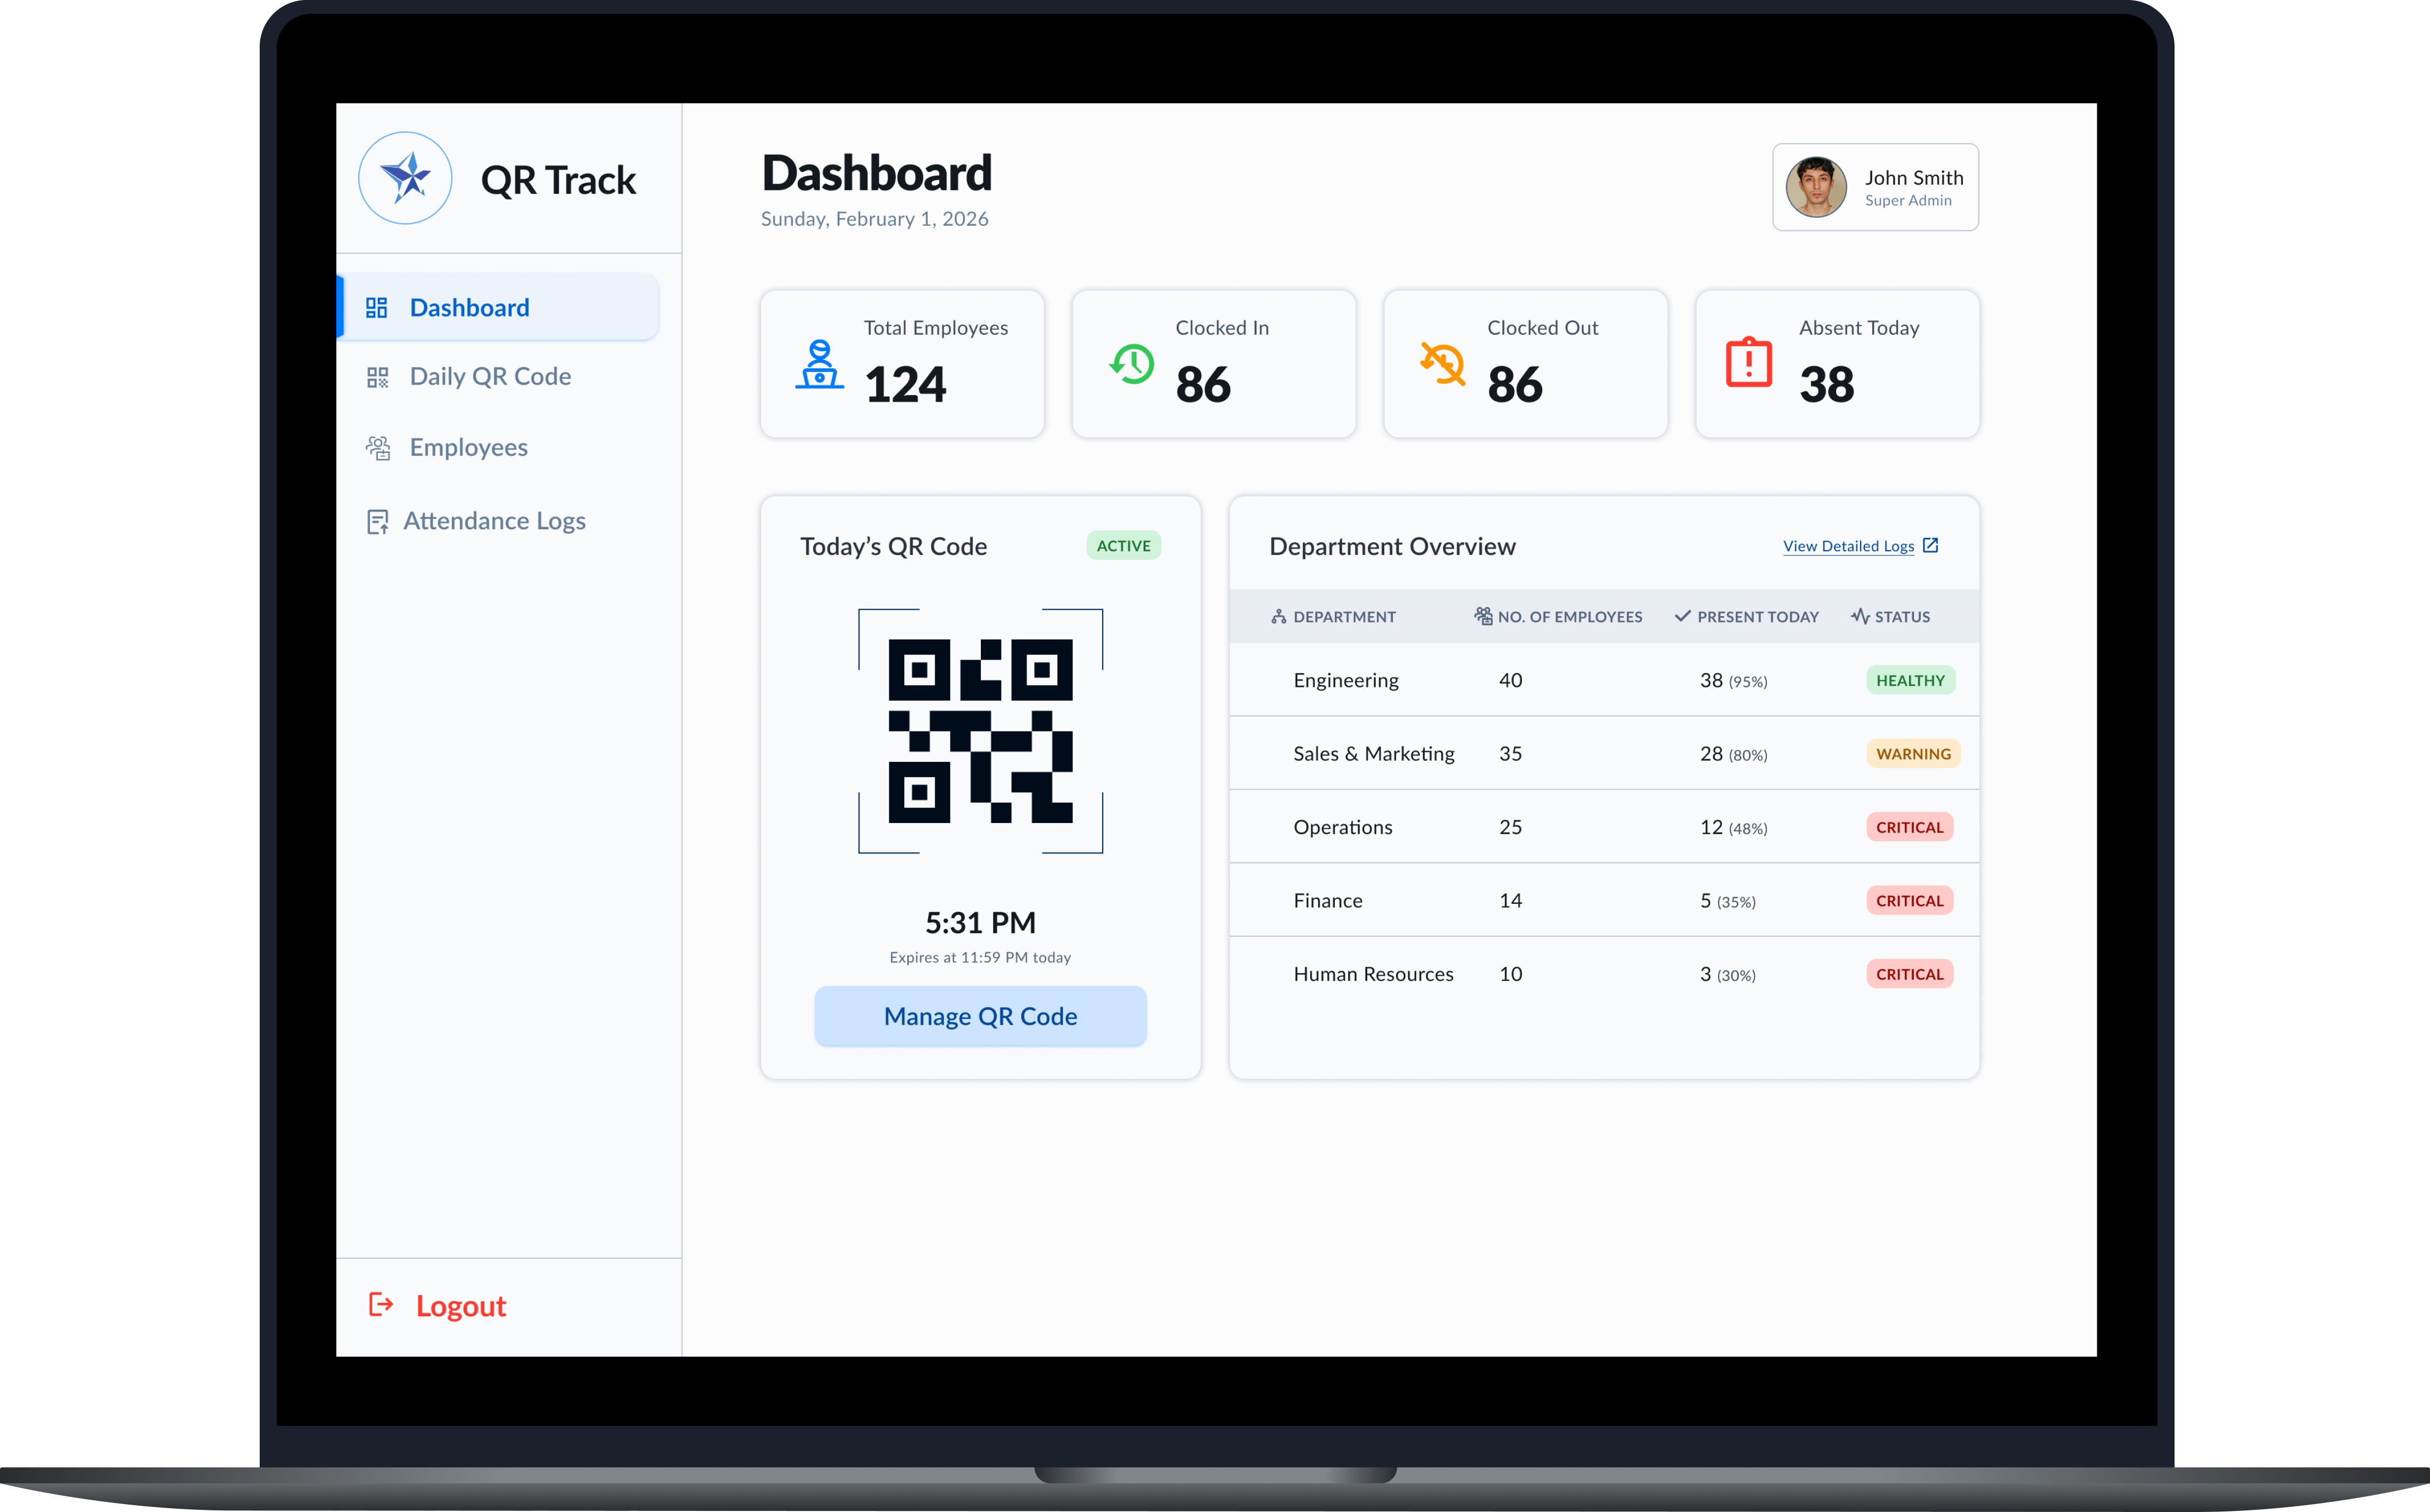Viewport: 2430px width, 1512px height.
Task: Select the Clocked Out 86 card
Action: [1526, 364]
